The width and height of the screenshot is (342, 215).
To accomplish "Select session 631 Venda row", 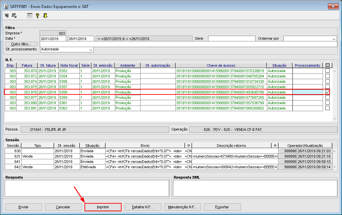I will click(168, 156).
